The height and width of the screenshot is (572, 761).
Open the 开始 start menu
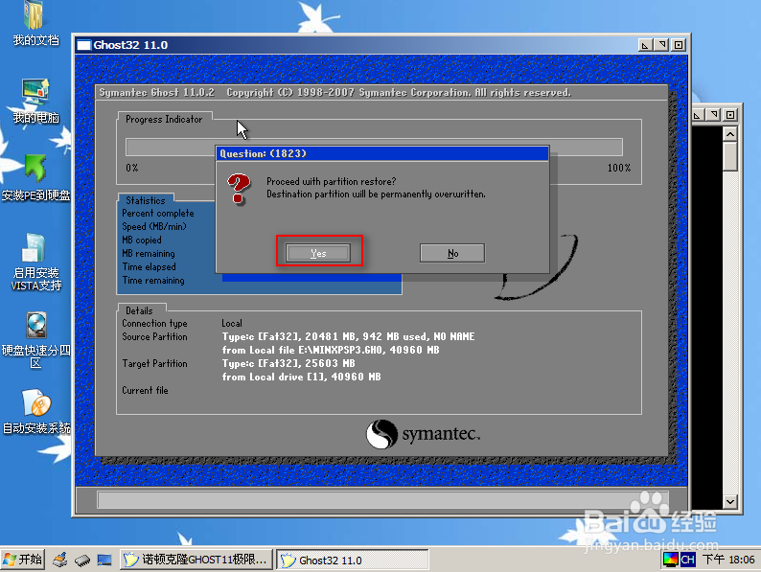click(23, 560)
